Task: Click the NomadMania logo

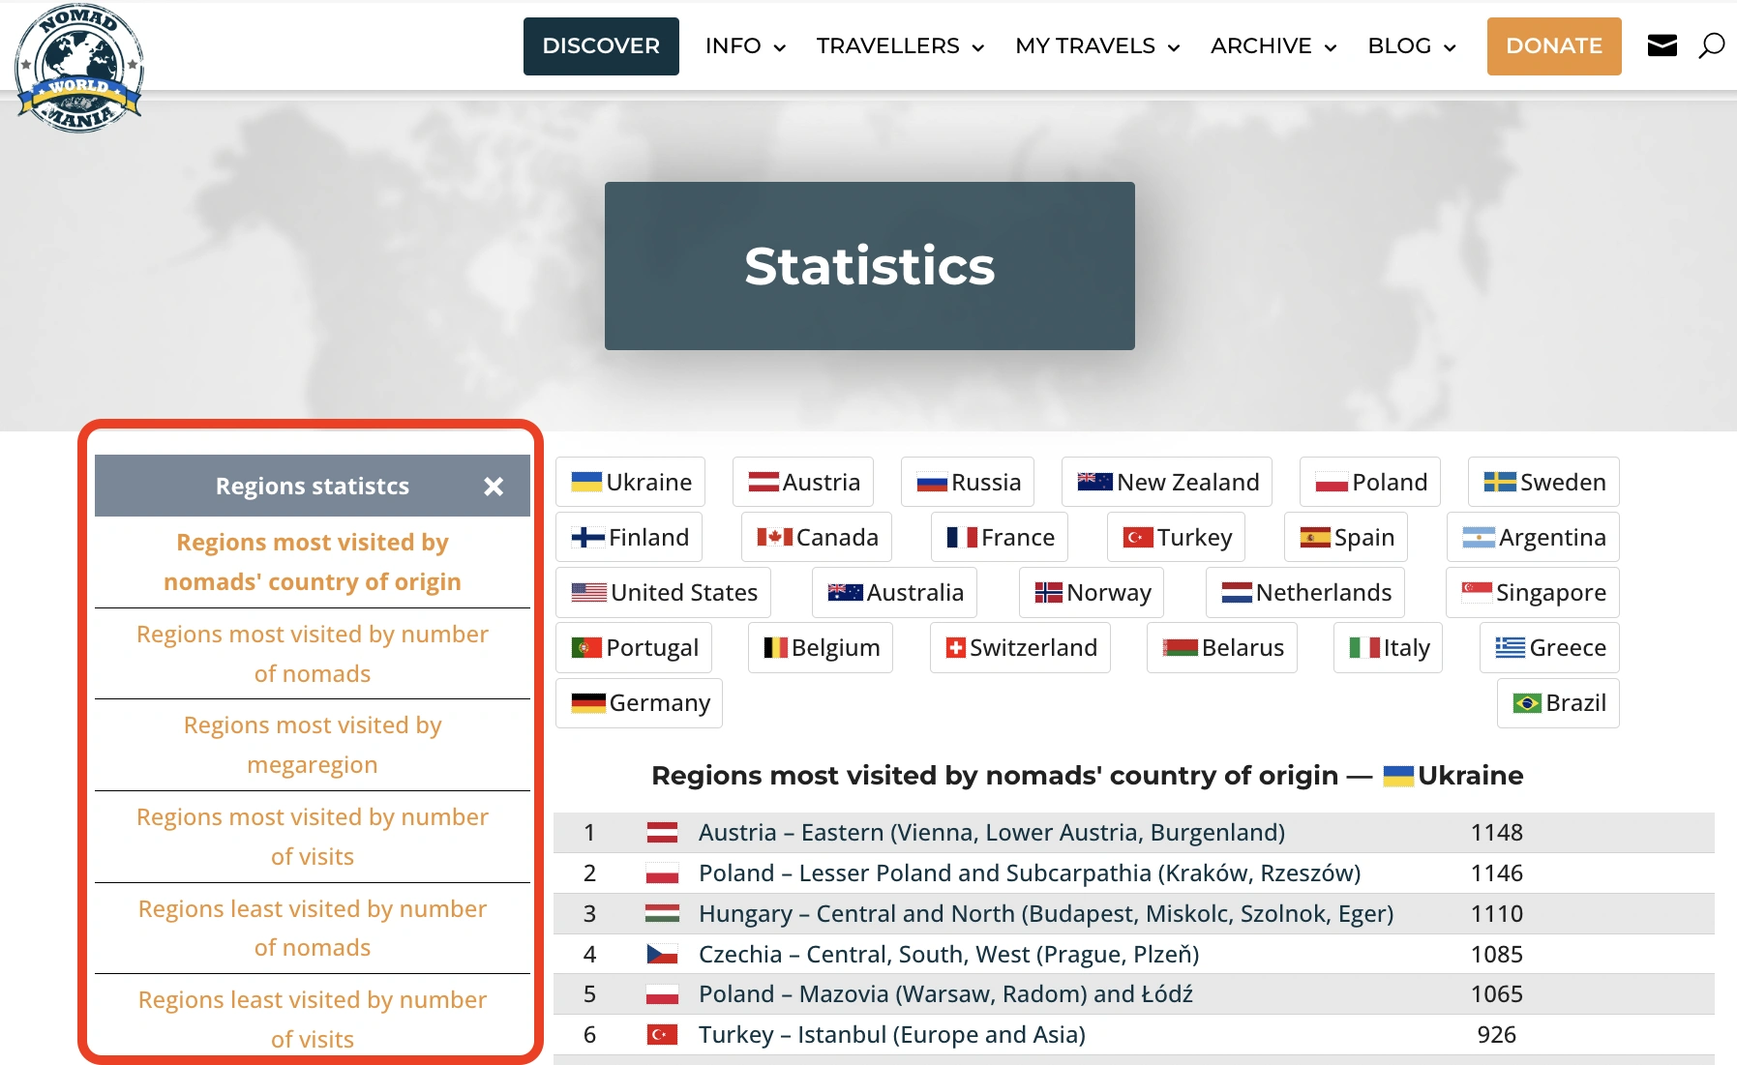Action: pos(79,68)
